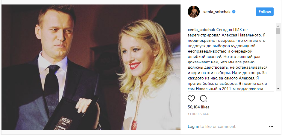Click the blue verified badge
This screenshot has width=282, height=135.
coord(234,12)
